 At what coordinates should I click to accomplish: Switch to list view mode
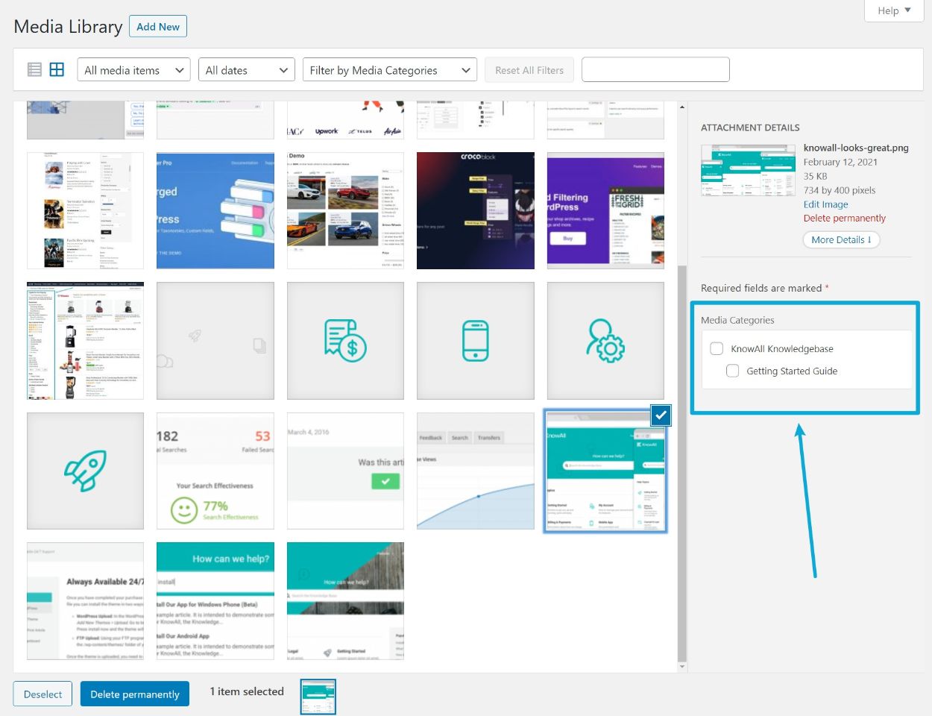pyautogui.click(x=34, y=69)
